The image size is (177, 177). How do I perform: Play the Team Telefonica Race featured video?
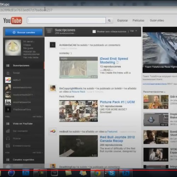click(160, 50)
